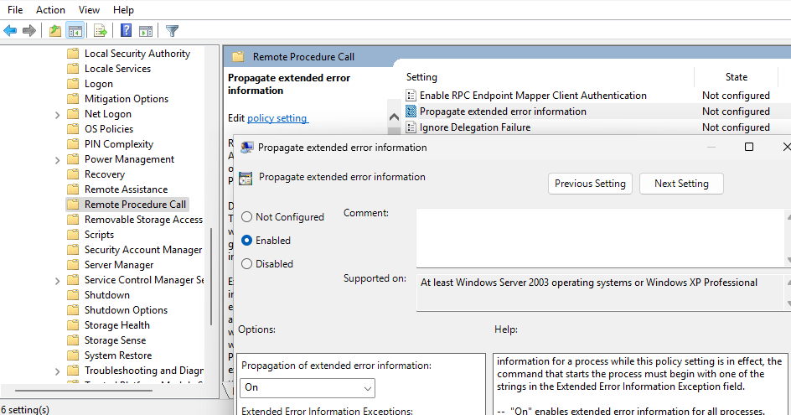Click the help text in the Help pane

coord(639,384)
